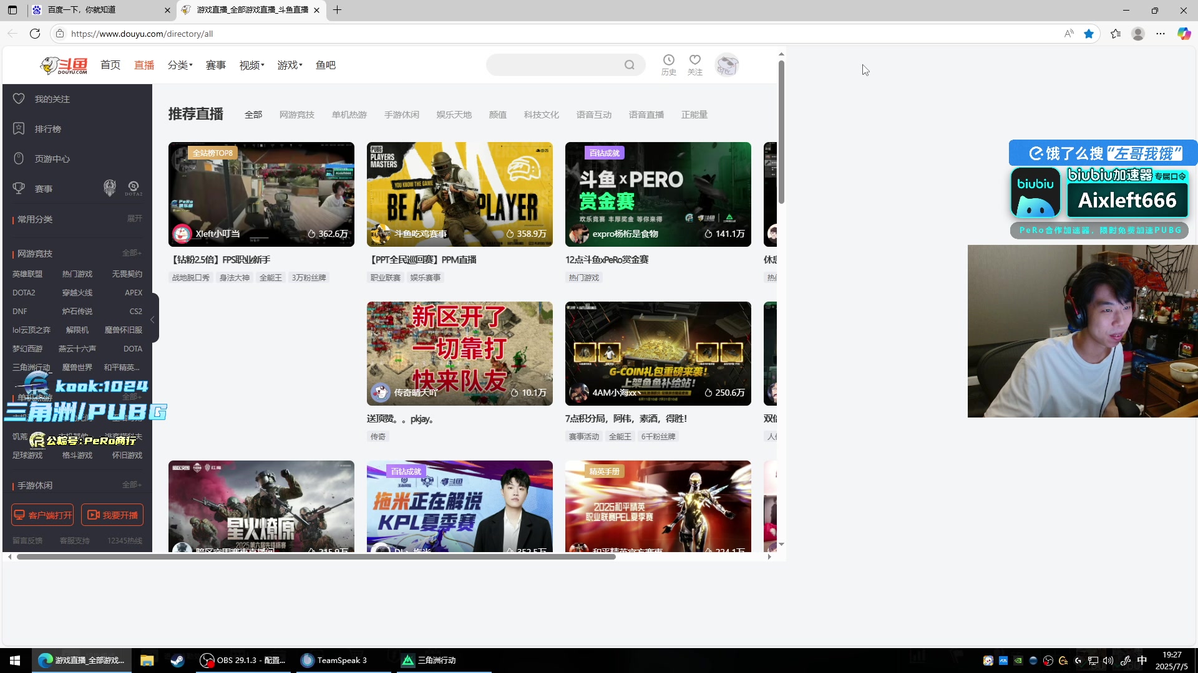The image size is (1198, 673).
Task: Open File Explorer from taskbar
Action: 147,661
